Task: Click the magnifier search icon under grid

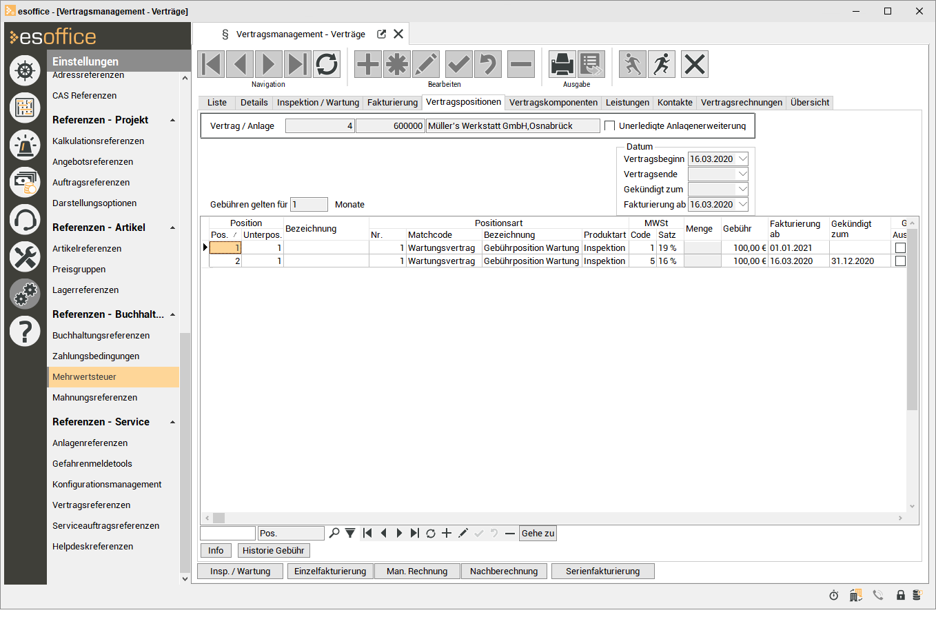Action: [x=334, y=533]
